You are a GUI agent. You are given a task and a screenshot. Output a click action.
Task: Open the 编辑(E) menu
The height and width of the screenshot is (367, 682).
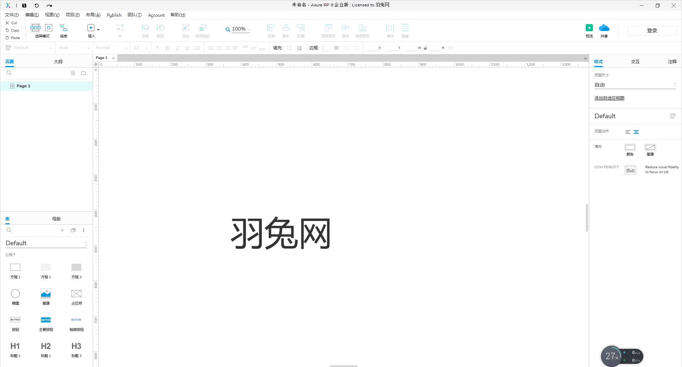pyautogui.click(x=32, y=15)
